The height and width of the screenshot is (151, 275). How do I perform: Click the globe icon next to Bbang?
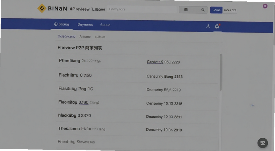point(56,24)
